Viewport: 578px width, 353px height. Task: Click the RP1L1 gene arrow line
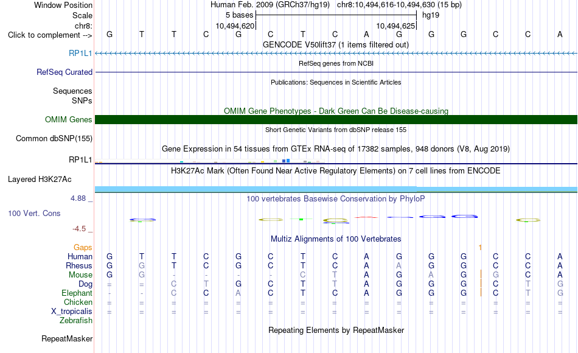[336, 54]
